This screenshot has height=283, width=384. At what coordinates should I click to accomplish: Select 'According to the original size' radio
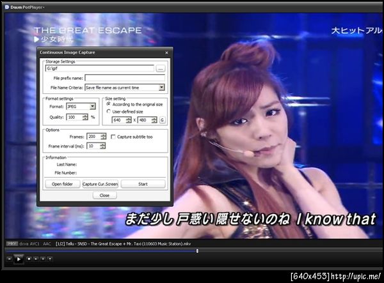[x=109, y=104]
